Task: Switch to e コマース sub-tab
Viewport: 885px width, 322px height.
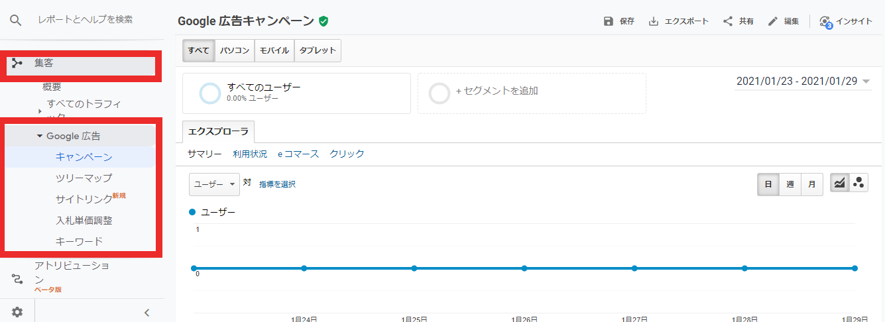Action: point(298,154)
